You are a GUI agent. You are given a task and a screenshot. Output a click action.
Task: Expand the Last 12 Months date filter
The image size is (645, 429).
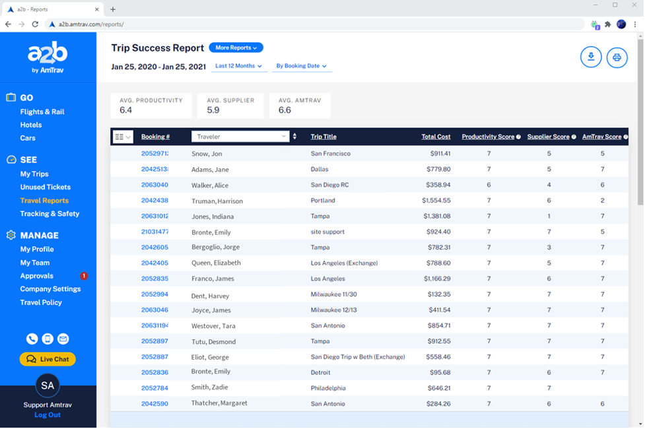click(238, 66)
